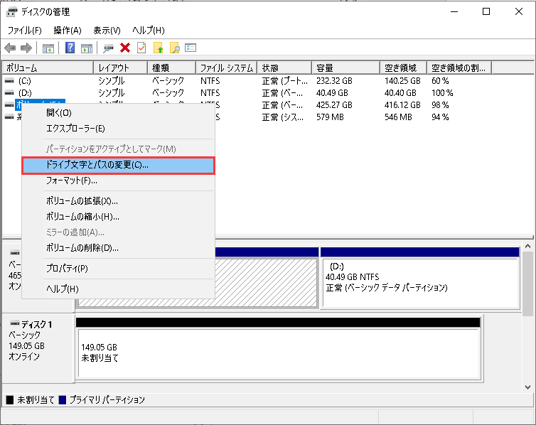536x425 pixels.
Task: Click プロパティ(P) in the context menu
Action: [x=67, y=268]
